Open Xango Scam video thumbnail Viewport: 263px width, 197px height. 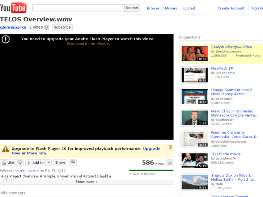pos(195,97)
